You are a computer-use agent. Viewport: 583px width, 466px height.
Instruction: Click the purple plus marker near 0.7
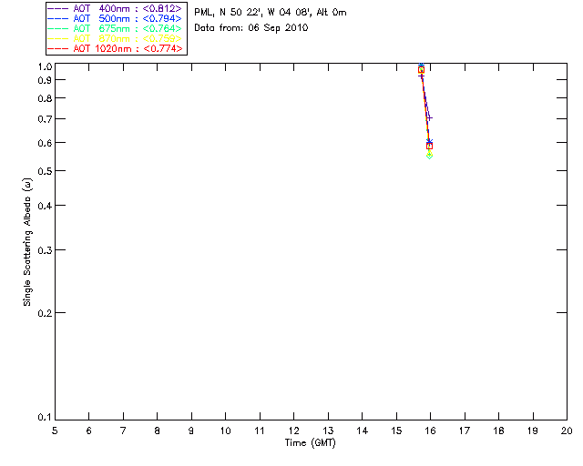[429, 118]
